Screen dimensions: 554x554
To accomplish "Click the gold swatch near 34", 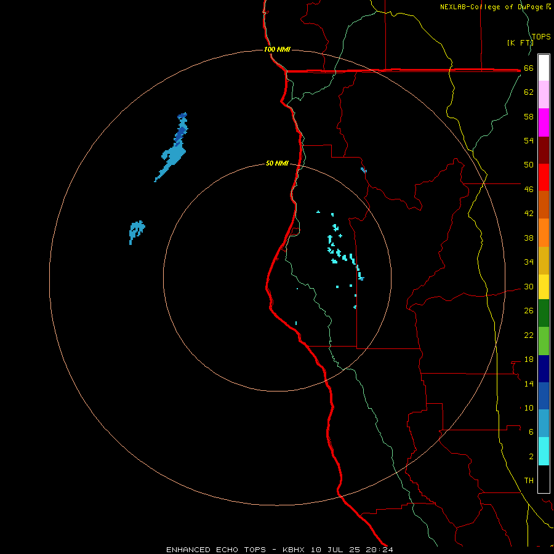I will pos(544,260).
